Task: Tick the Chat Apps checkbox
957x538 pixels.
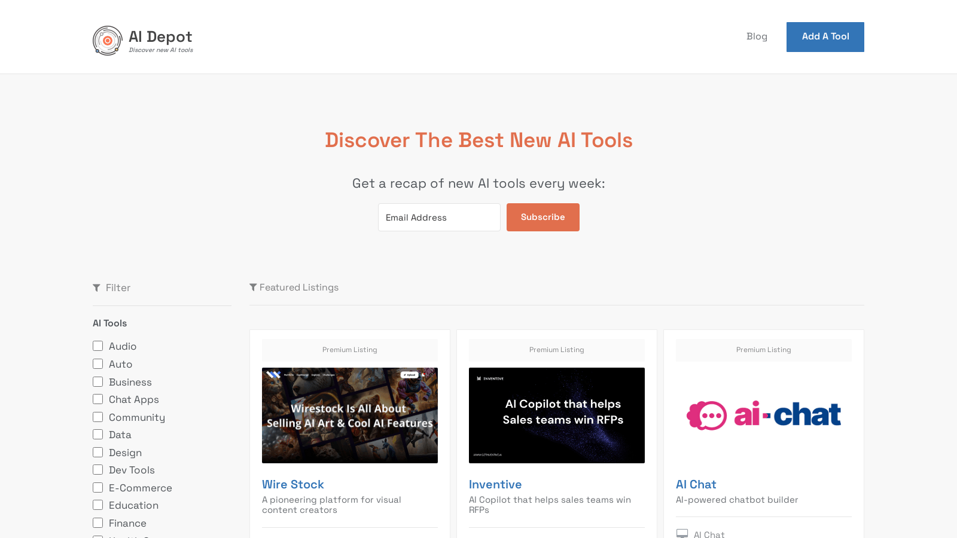Action: coord(98,399)
